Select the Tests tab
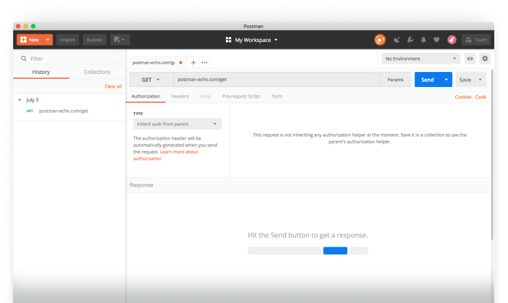 [x=277, y=96]
